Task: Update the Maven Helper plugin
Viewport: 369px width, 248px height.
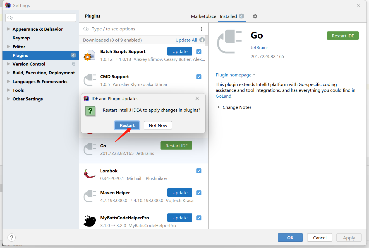Action: pyautogui.click(x=180, y=193)
